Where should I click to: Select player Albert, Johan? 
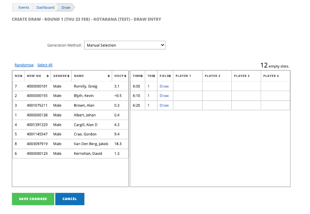point(71,115)
